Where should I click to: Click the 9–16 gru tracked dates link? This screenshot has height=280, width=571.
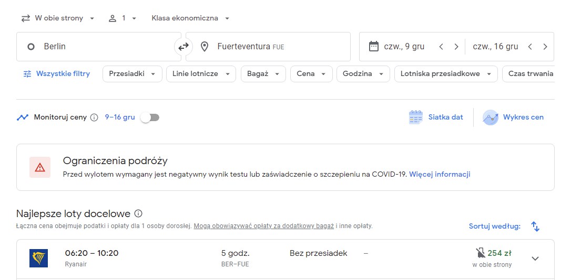point(120,117)
